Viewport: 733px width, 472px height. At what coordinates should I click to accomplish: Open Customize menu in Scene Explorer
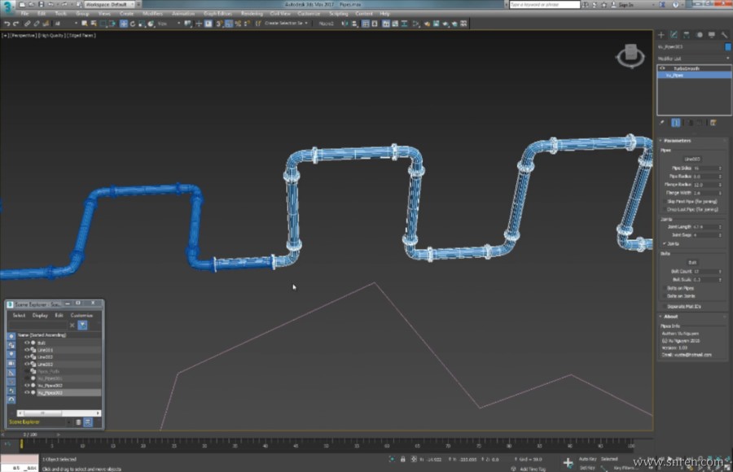pos(81,316)
